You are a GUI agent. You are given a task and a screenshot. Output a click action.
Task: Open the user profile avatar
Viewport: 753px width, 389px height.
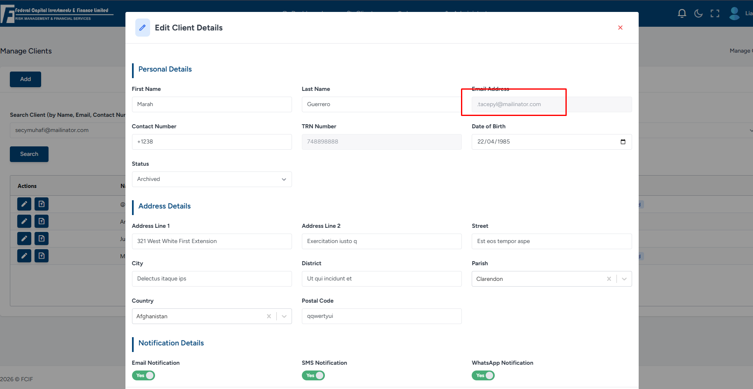(734, 14)
